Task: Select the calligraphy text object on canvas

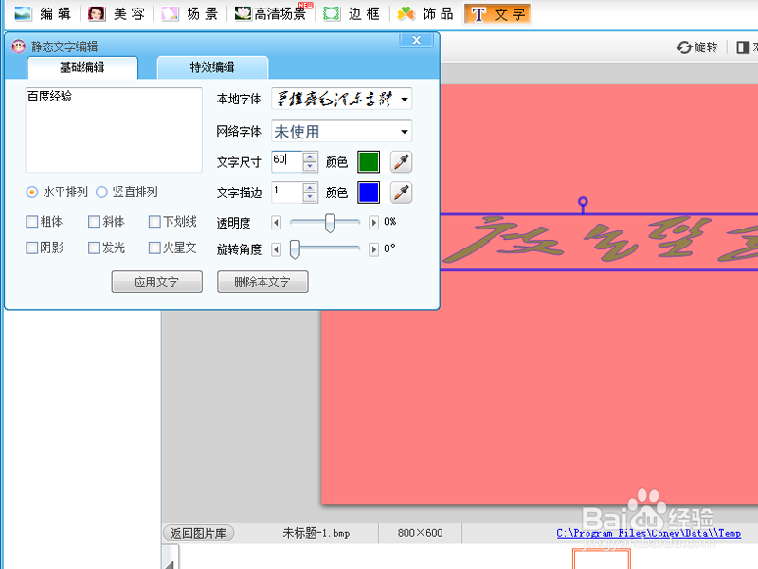Action: 599,242
